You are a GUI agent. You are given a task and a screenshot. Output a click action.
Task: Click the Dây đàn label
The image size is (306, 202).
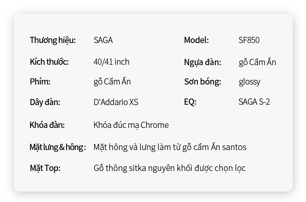tap(45, 102)
